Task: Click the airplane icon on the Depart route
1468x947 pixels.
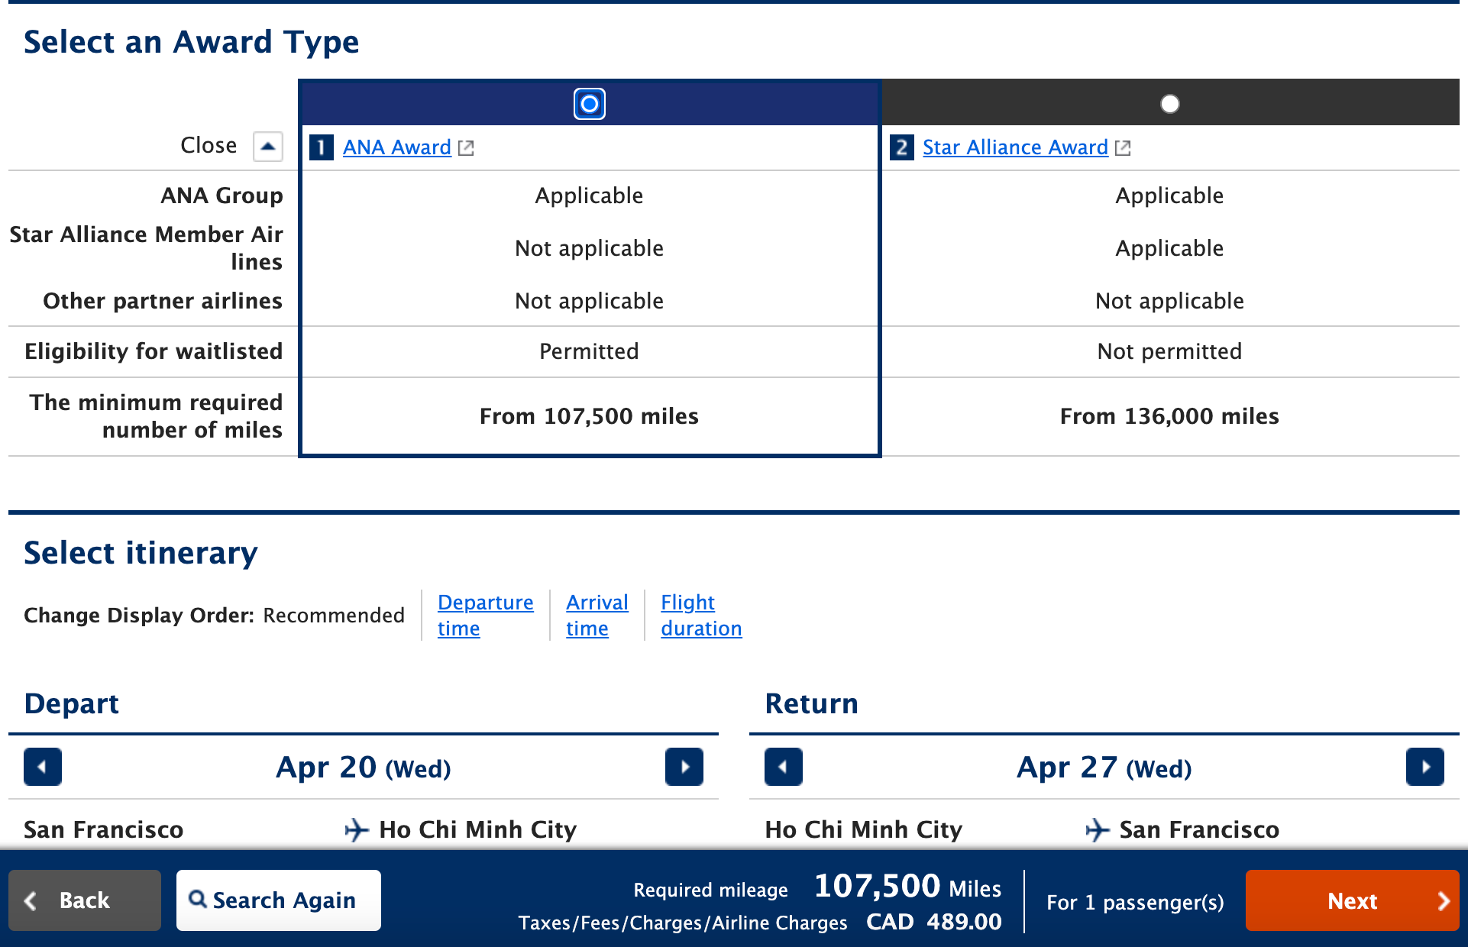Action: click(357, 829)
